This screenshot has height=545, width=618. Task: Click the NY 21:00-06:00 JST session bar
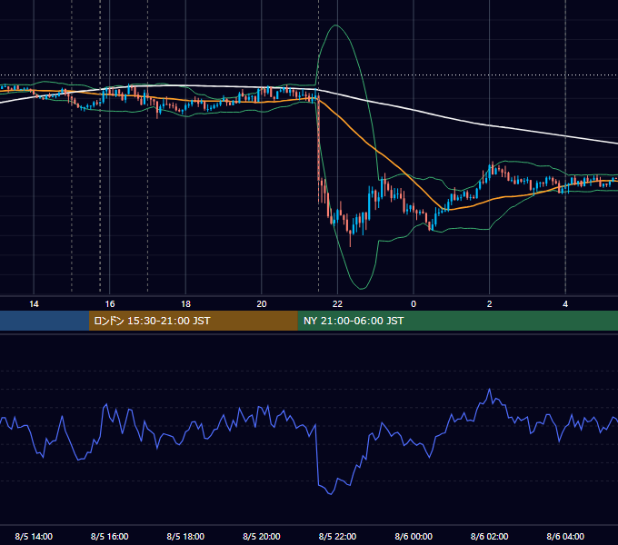(x=457, y=321)
